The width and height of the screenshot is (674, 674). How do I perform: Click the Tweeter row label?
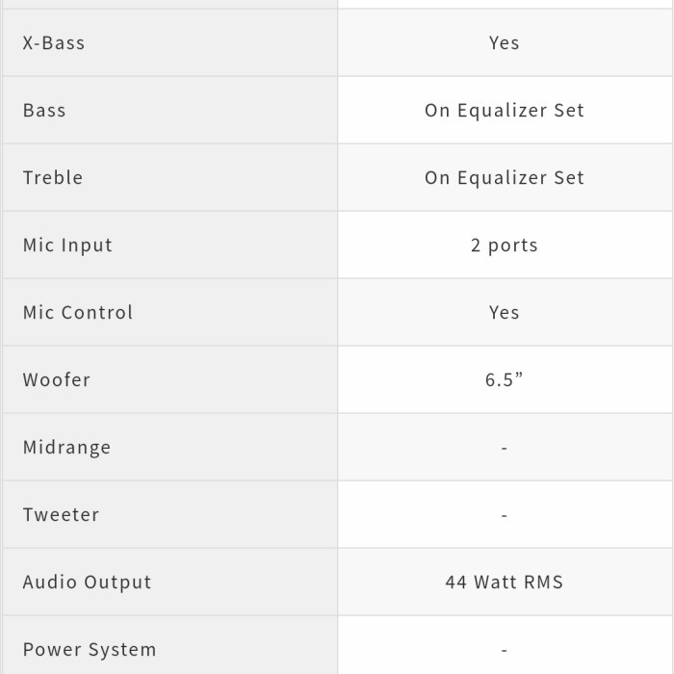pyautogui.click(x=61, y=515)
